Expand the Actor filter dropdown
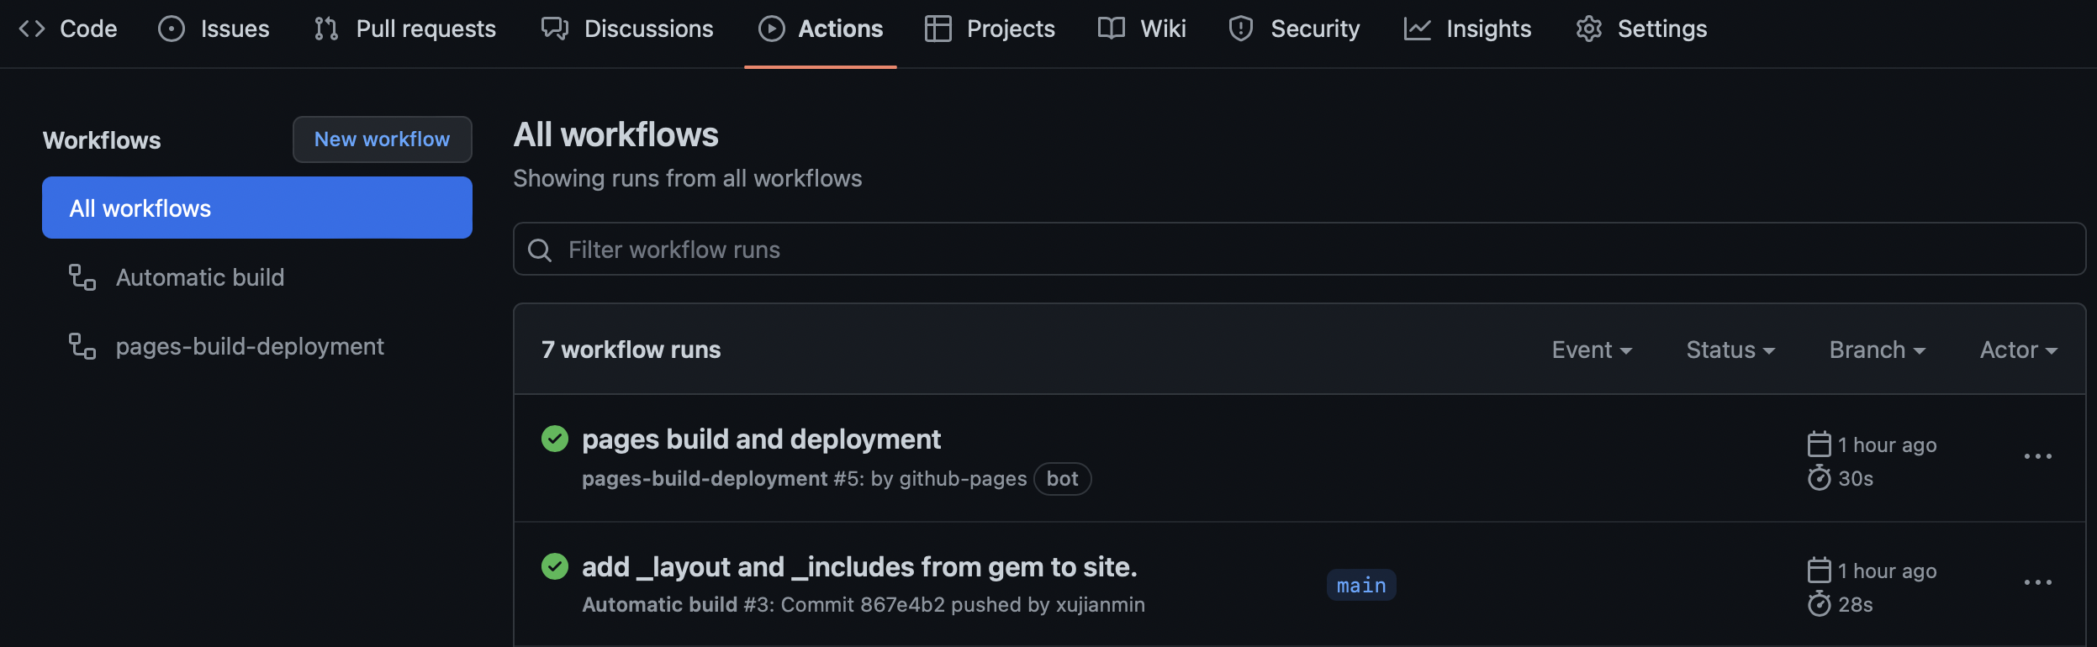This screenshot has width=2097, height=647. (x=2019, y=350)
